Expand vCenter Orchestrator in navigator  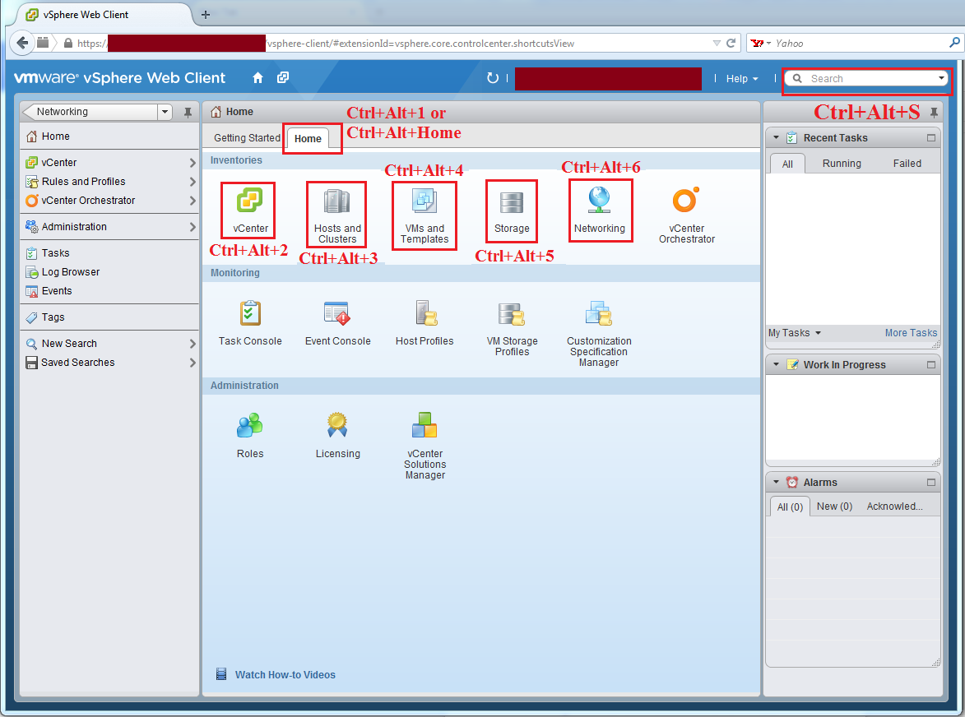[193, 201]
